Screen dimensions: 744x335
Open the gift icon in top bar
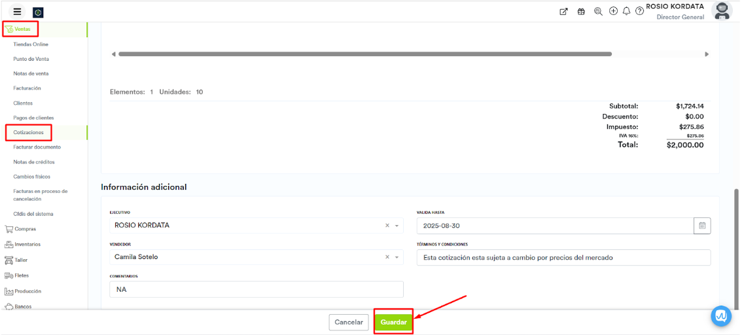coord(581,12)
